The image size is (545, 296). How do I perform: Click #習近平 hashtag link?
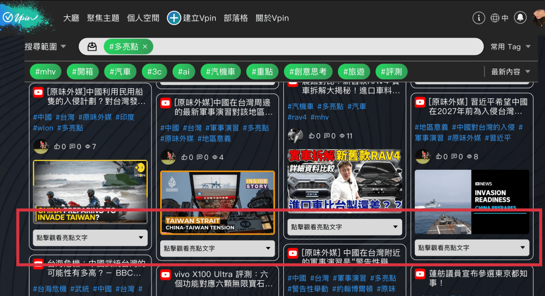tap(498, 138)
